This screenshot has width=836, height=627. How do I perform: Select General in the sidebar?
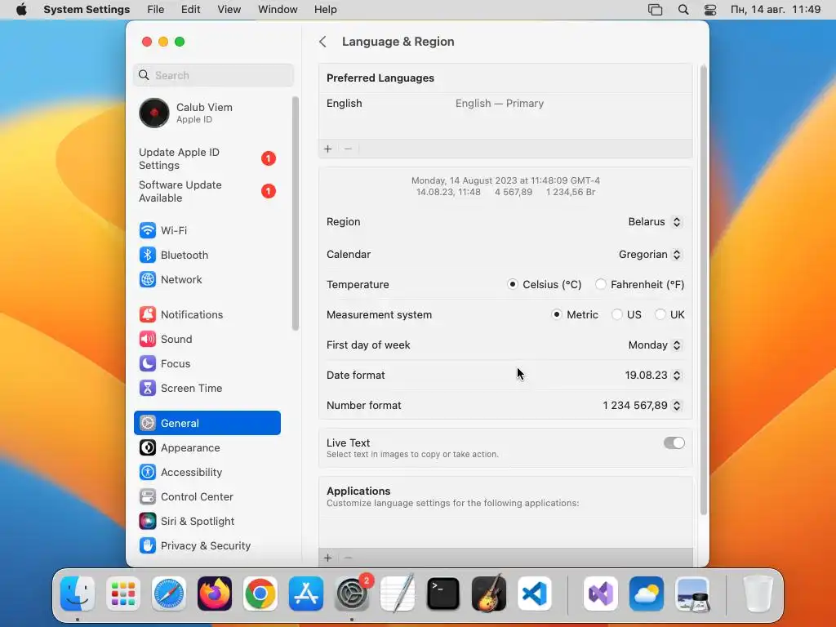(207, 424)
